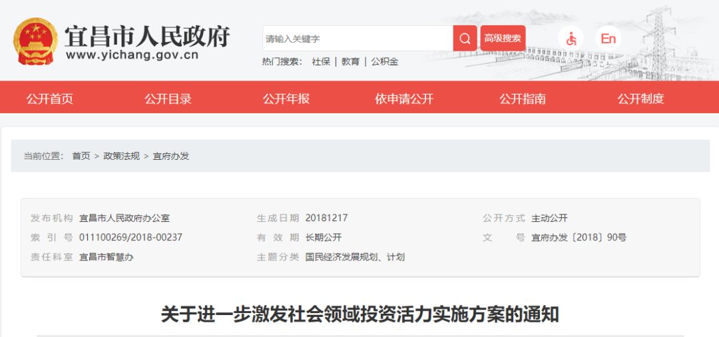Select hot search term 社保
This screenshot has width=719, height=337.
pos(321,61)
